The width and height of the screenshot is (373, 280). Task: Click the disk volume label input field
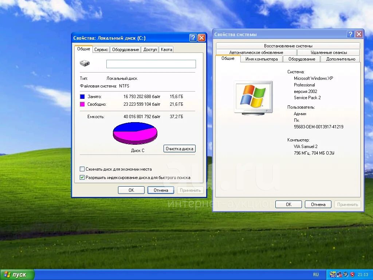(151, 64)
